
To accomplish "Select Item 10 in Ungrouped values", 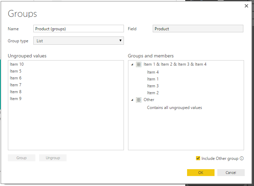I will [x=17, y=64].
